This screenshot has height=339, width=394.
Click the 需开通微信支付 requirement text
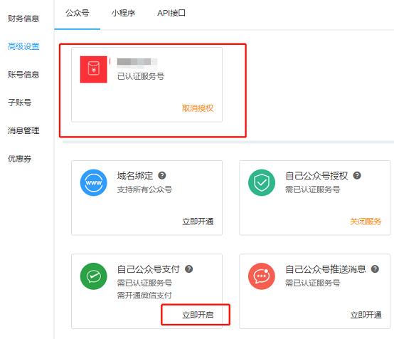pos(144,296)
